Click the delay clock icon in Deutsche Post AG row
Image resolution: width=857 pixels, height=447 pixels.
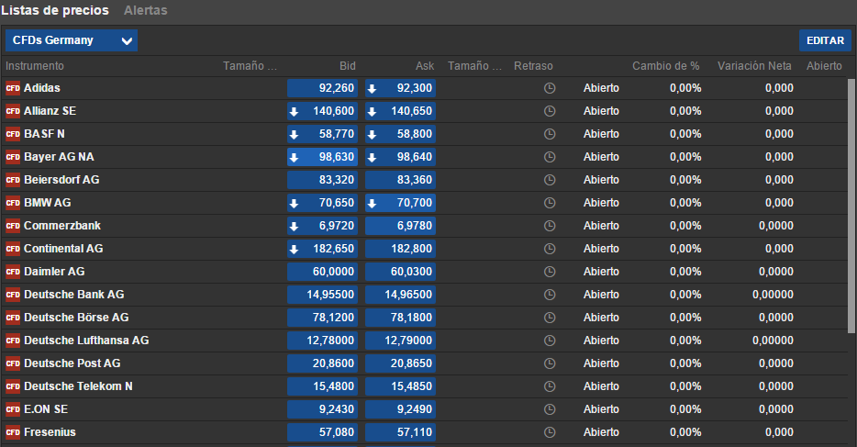(550, 363)
